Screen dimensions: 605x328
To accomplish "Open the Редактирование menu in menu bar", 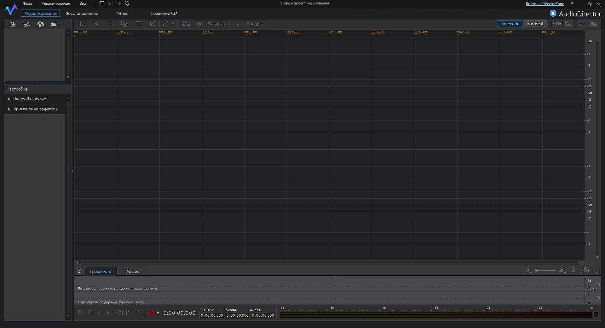I will pyautogui.click(x=56, y=3).
